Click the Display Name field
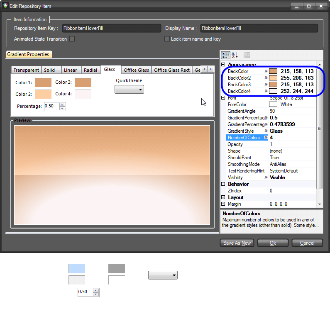Screen dimensions: 330x311 click(259, 28)
